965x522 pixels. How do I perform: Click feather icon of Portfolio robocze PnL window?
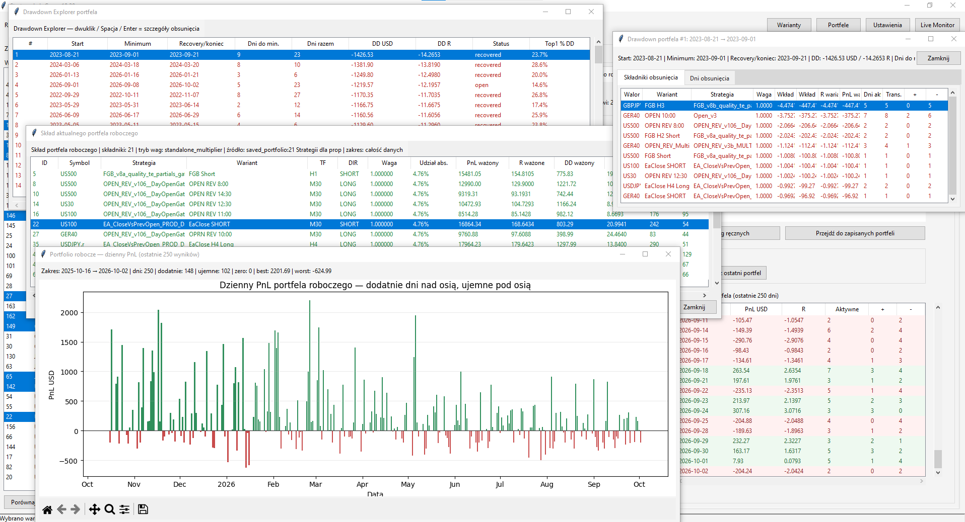pyautogui.click(x=43, y=254)
